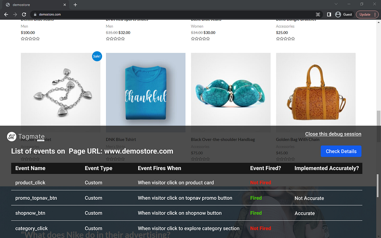Open the tab search chevron dropdown
Screen dimensions: 381x238
point(336,4)
